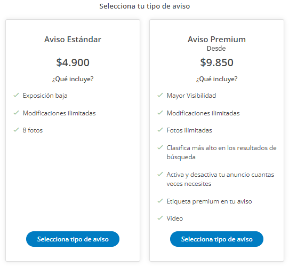The height and width of the screenshot is (266, 289).
Task: Click the checkmark next to Activa y desactiva
Action: pos(160,174)
